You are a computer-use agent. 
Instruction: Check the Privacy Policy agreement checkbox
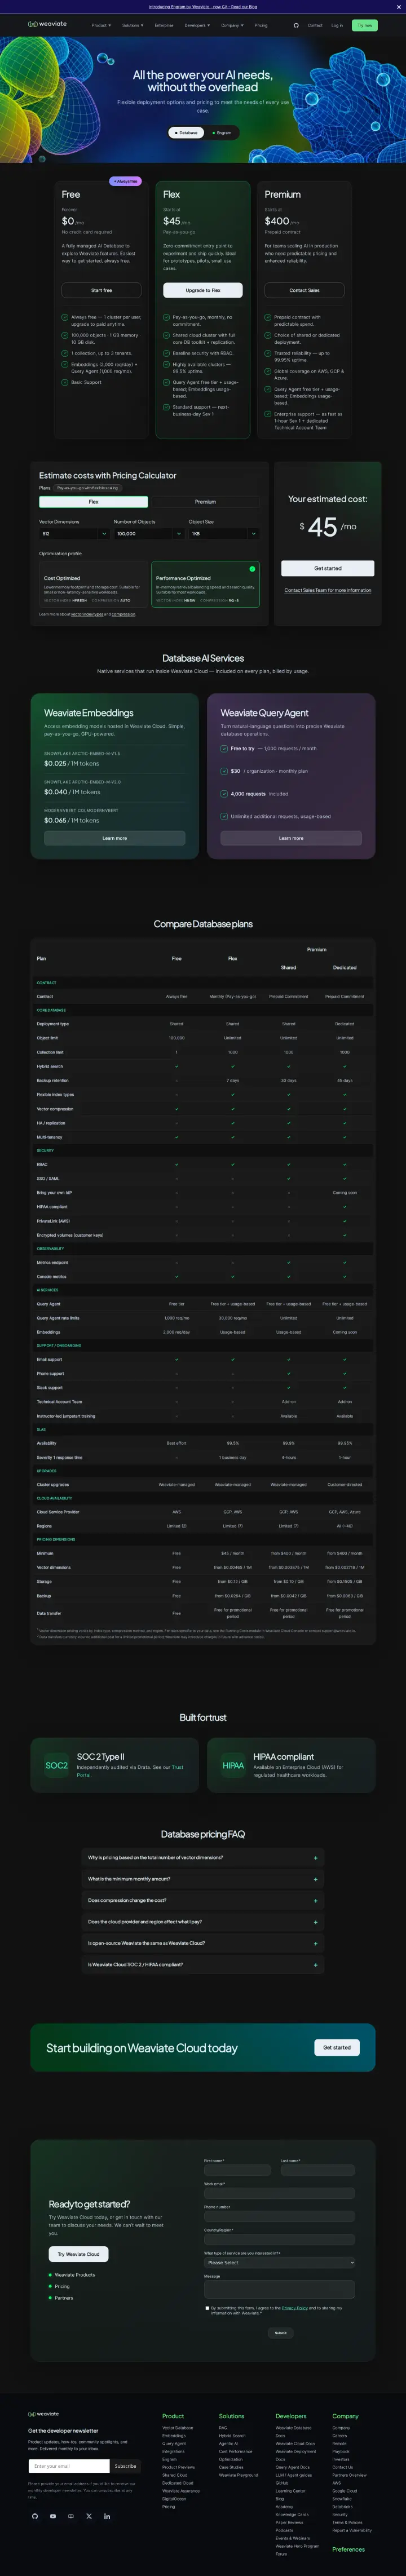(x=207, y=2308)
